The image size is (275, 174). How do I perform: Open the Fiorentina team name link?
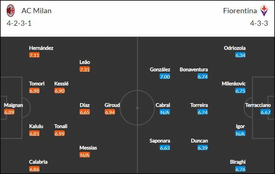click(240, 11)
